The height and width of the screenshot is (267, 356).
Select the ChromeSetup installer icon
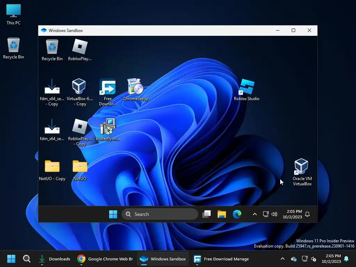135,86
